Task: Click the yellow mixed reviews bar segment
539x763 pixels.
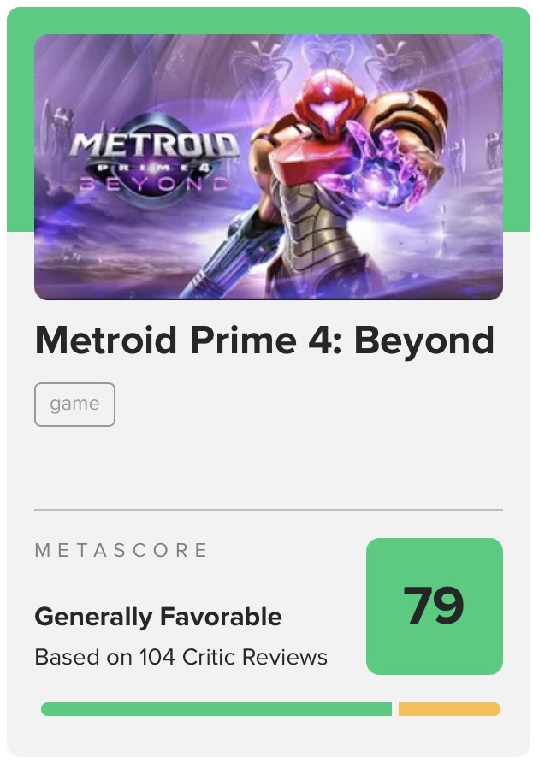Action: (x=449, y=709)
